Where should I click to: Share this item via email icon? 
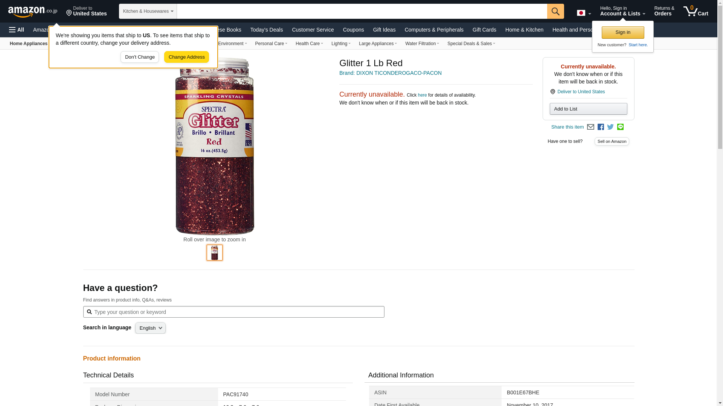pyautogui.click(x=590, y=127)
